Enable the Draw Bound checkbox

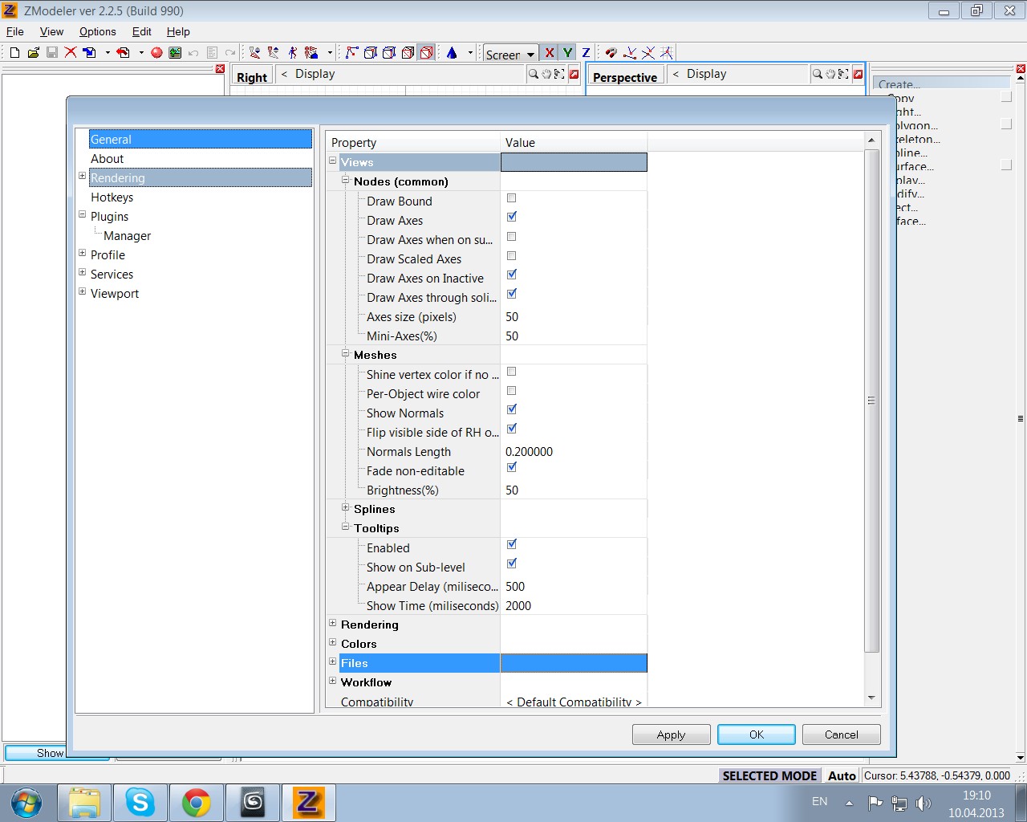click(512, 198)
